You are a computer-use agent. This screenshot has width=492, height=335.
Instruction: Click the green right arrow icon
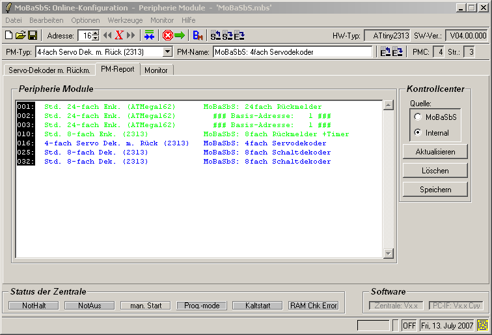pos(180,35)
